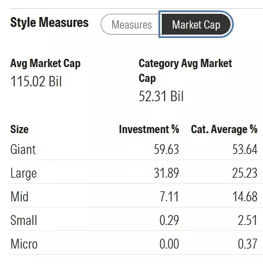Select the Giant size row label
Screen dimensions: 263x264
point(23,149)
